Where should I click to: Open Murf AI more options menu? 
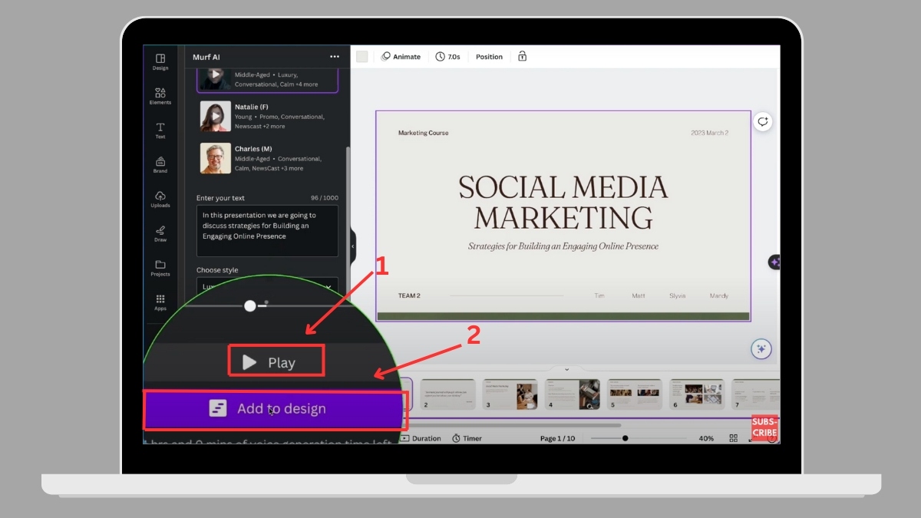click(334, 57)
